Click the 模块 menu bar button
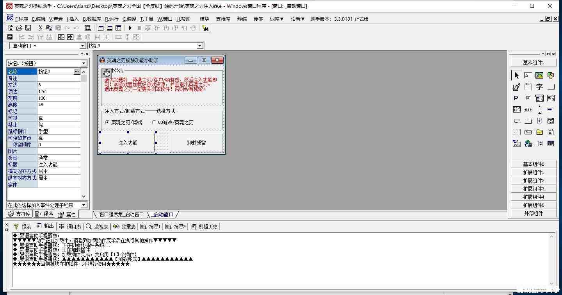Screen dimensions: 562x295 coord(205,19)
